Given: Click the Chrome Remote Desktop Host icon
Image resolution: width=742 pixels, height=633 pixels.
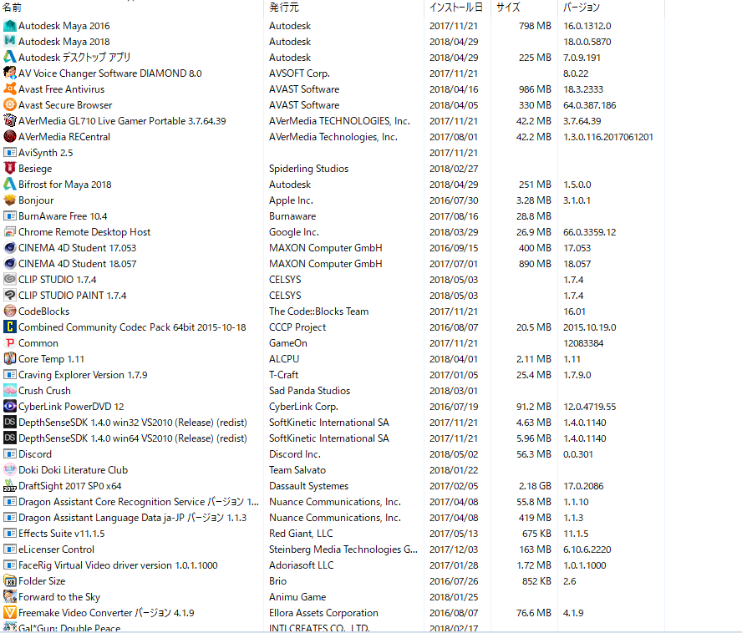Looking at the screenshot, I should (x=9, y=232).
